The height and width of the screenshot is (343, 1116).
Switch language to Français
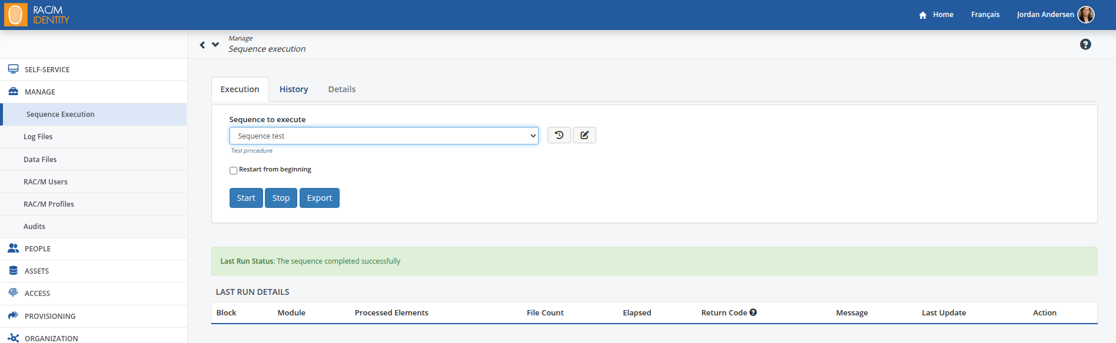click(x=985, y=15)
